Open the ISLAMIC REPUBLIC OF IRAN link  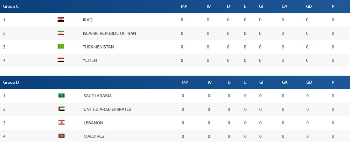point(109,33)
